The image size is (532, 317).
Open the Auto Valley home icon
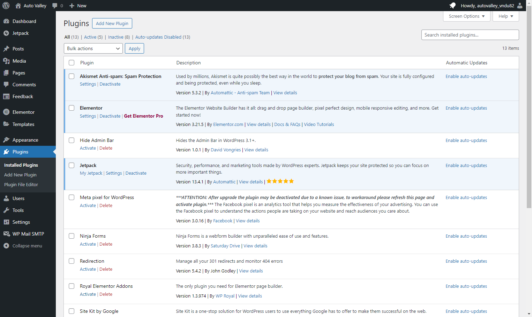(x=18, y=6)
